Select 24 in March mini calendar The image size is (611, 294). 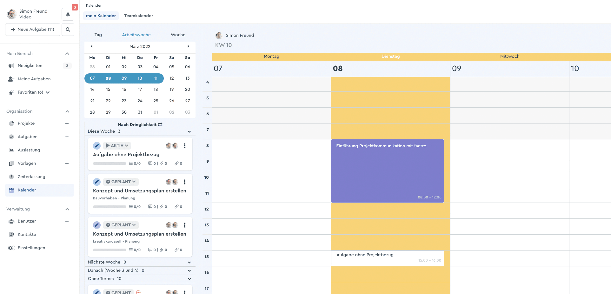coord(140,101)
